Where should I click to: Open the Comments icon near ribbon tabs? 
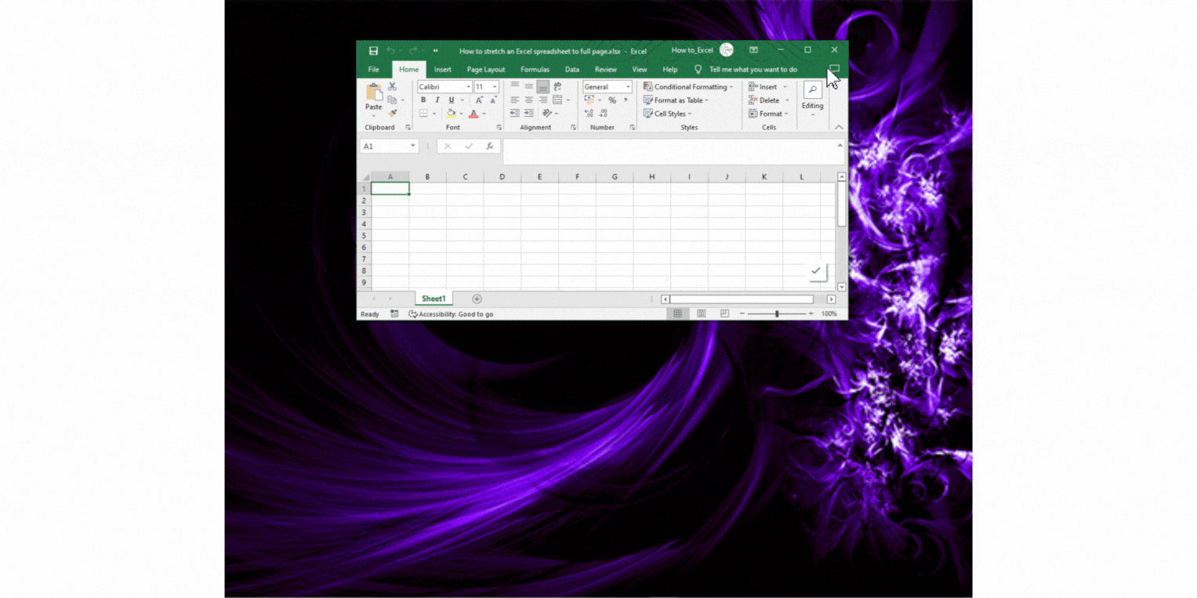click(834, 69)
